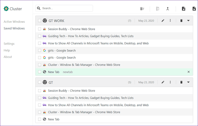Click the Chrome icon beside GT WORK
The width and height of the screenshot is (198, 126).
[45, 21]
